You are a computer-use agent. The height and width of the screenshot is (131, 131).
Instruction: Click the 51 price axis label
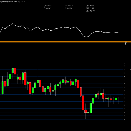pos(124,94)
